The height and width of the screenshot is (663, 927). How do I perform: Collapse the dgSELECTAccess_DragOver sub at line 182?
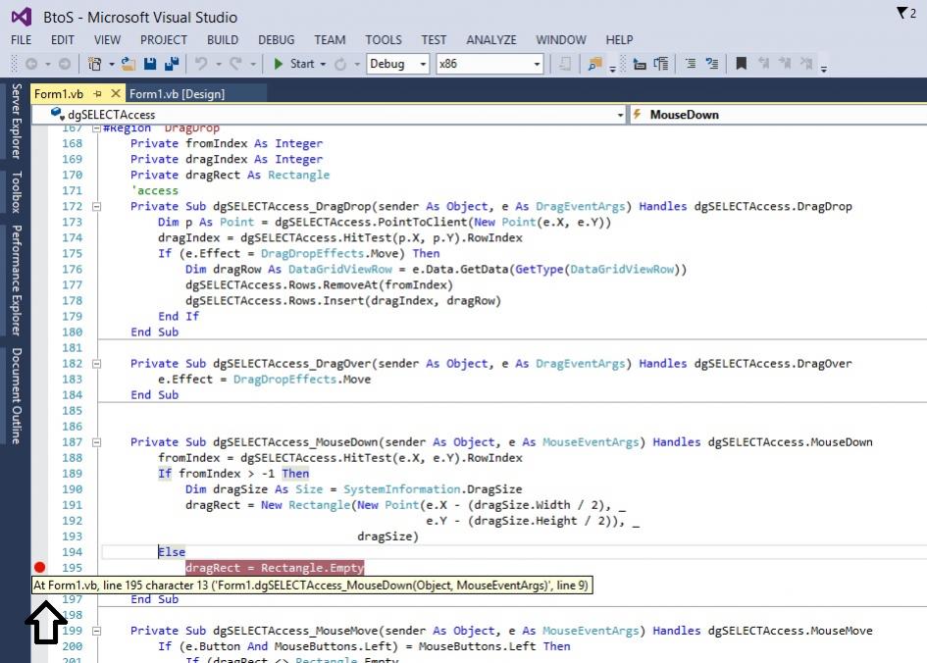coord(96,364)
